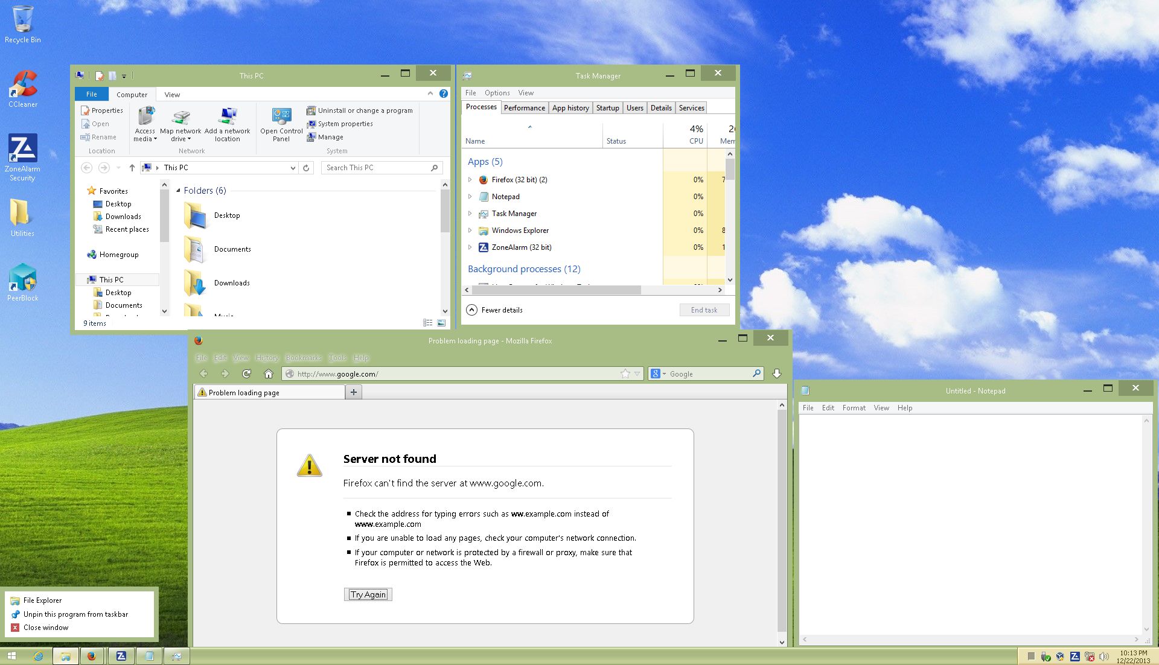Click ZoneAlarm taskbar button

pyautogui.click(x=121, y=656)
